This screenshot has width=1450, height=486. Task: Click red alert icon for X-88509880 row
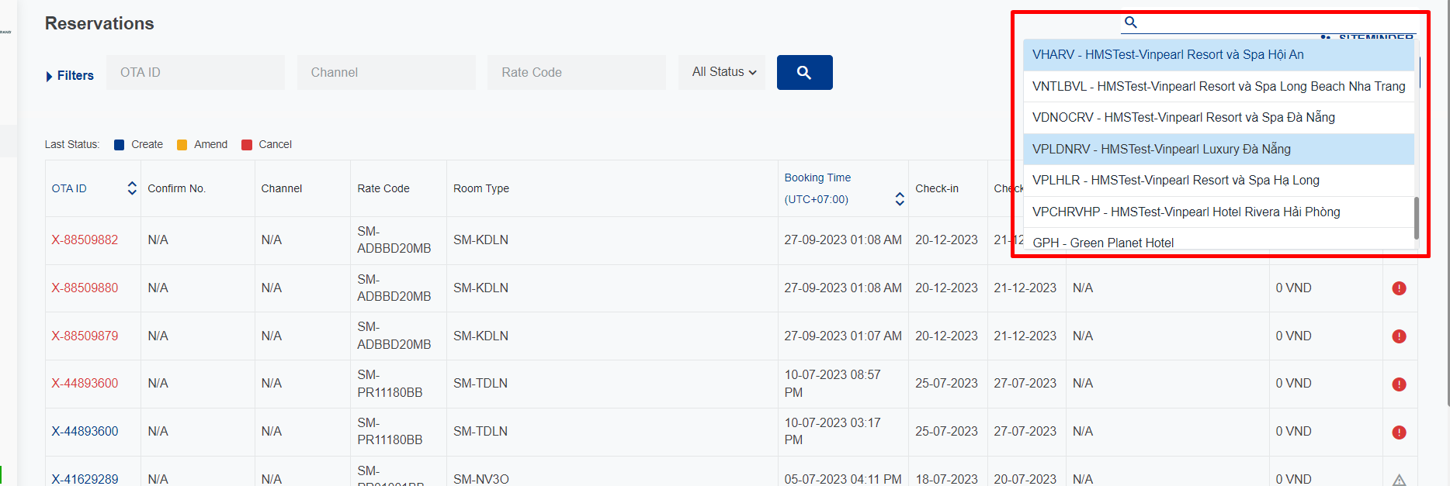click(1399, 288)
